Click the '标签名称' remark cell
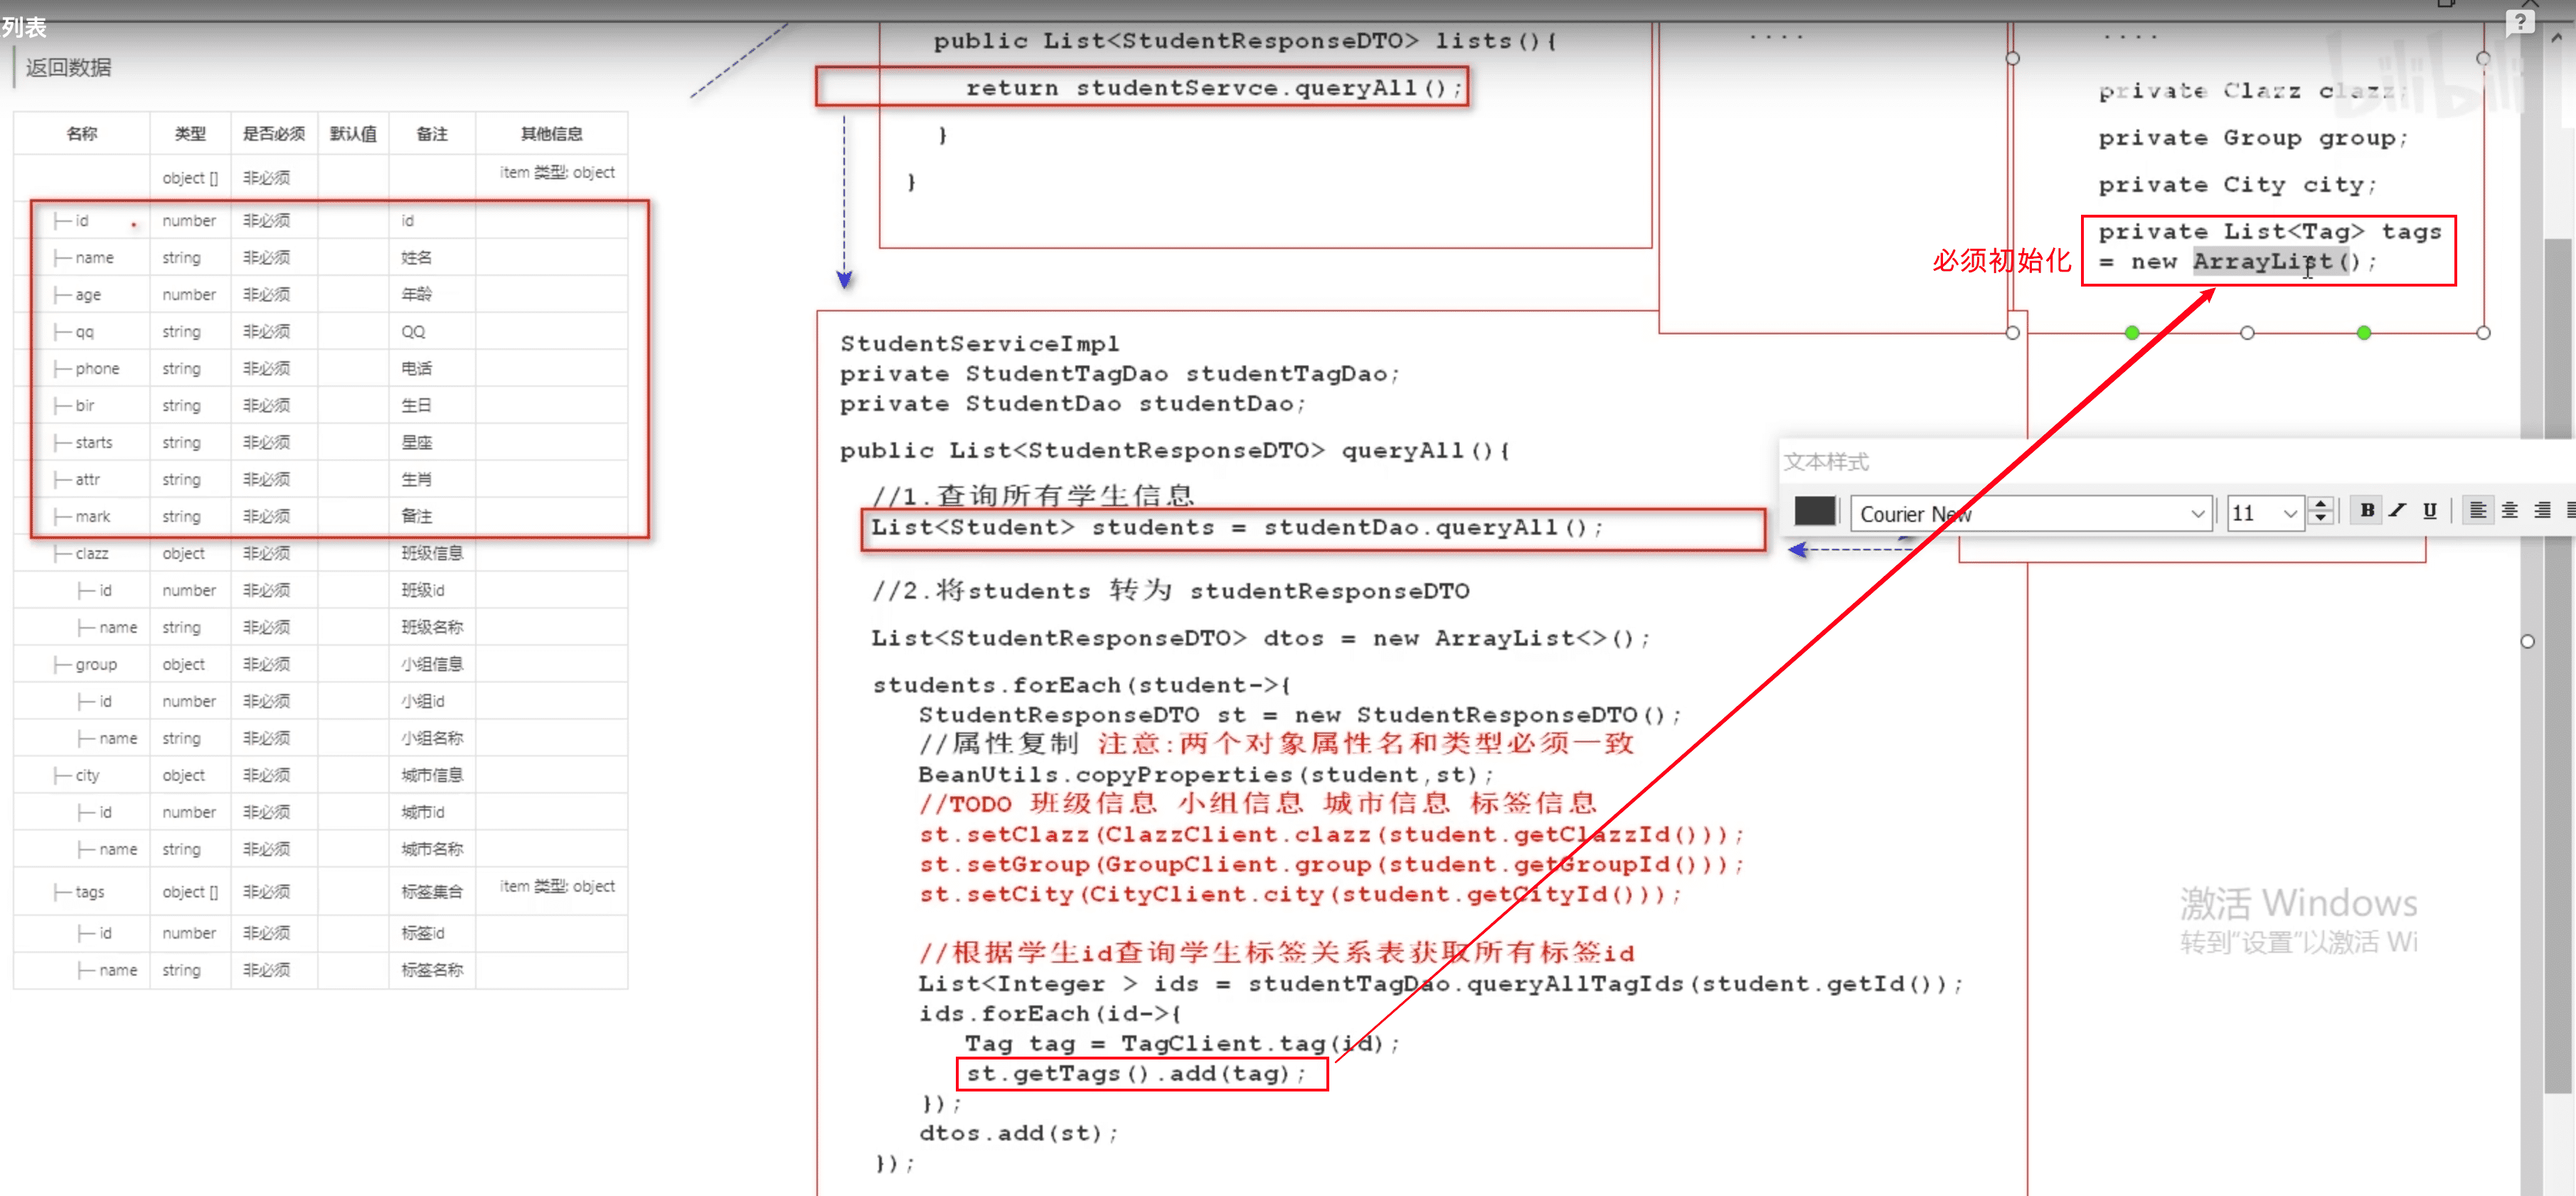2576x1196 pixels. [432, 970]
